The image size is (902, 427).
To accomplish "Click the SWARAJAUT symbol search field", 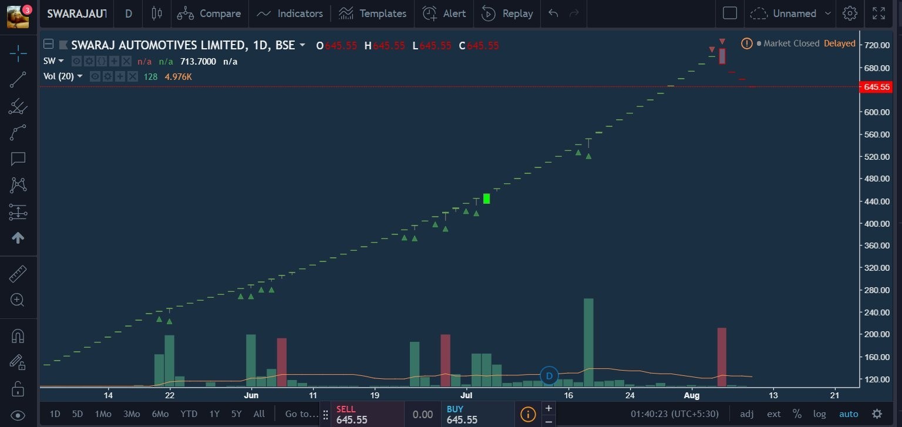I will point(76,14).
